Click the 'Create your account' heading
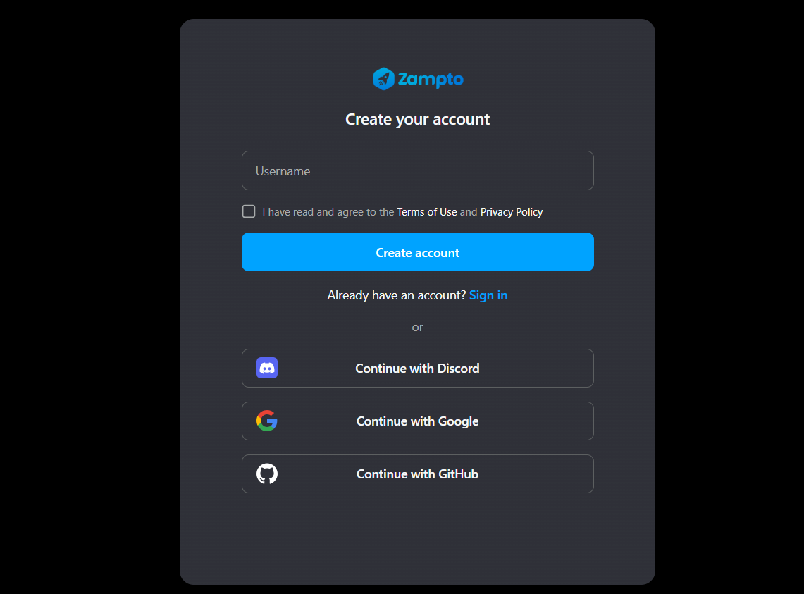Image resolution: width=804 pixels, height=594 pixels. coord(417,120)
